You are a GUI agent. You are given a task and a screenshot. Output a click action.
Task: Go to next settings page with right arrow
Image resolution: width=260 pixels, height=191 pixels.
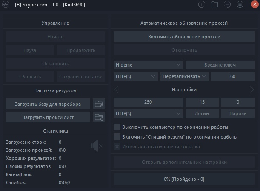[x=252, y=90]
